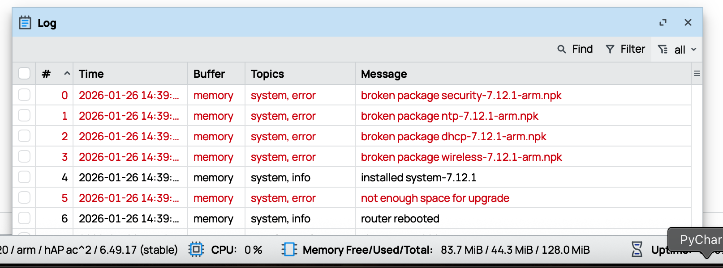Tick the checkbox beside router rebooted entry

pos(24,218)
